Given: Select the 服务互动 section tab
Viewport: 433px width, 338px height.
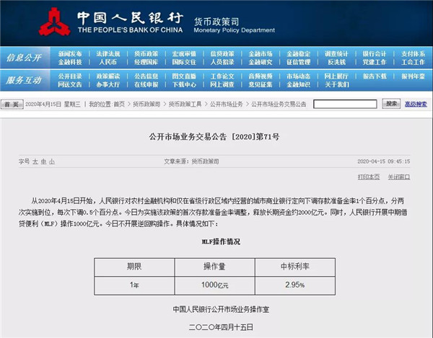Looking at the screenshot, I should point(25,80).
